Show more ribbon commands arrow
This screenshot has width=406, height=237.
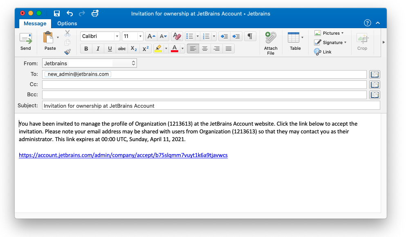[x=384, y=42]
